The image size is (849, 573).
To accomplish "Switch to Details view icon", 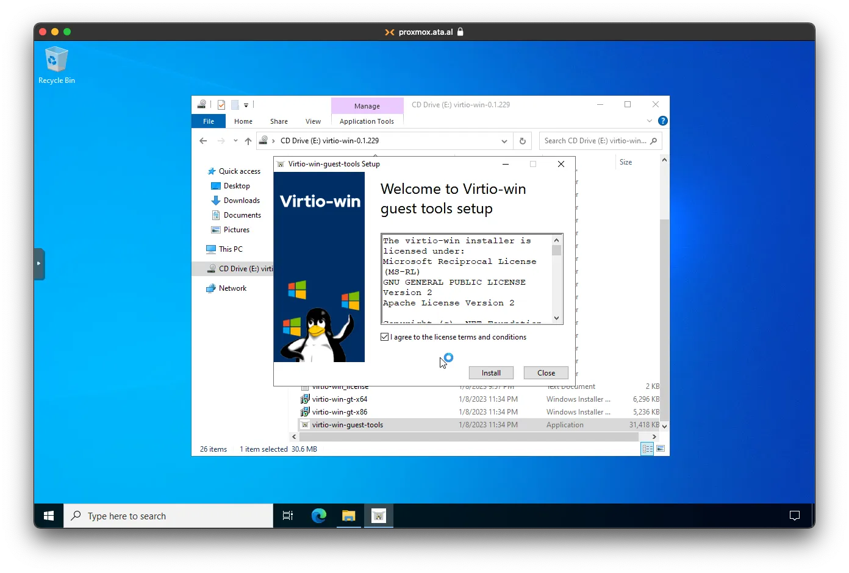I will coord(648,449).
